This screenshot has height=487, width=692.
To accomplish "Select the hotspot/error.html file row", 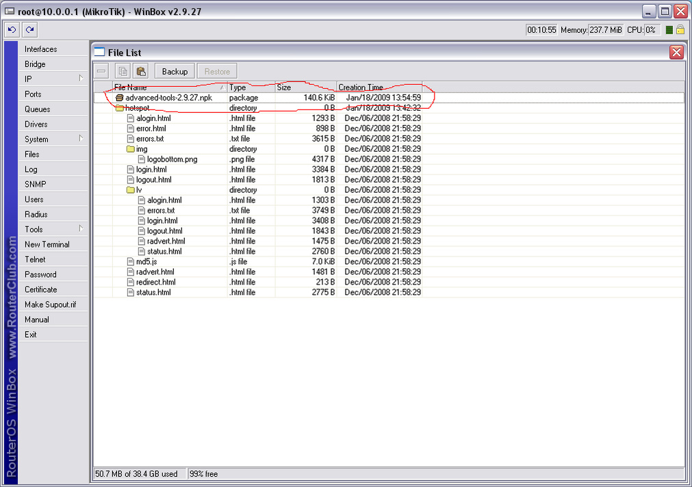I will click(x=389, y=129).
